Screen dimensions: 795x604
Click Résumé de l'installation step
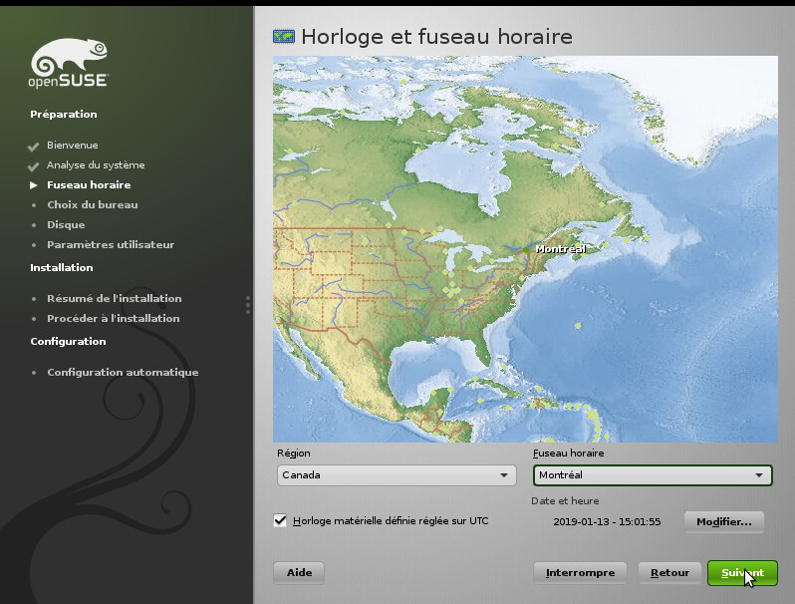[114, 299]
